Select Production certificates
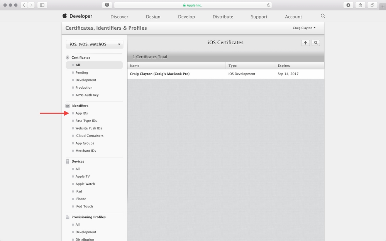Viewport: 386px width, 241px height. (84, 88)
